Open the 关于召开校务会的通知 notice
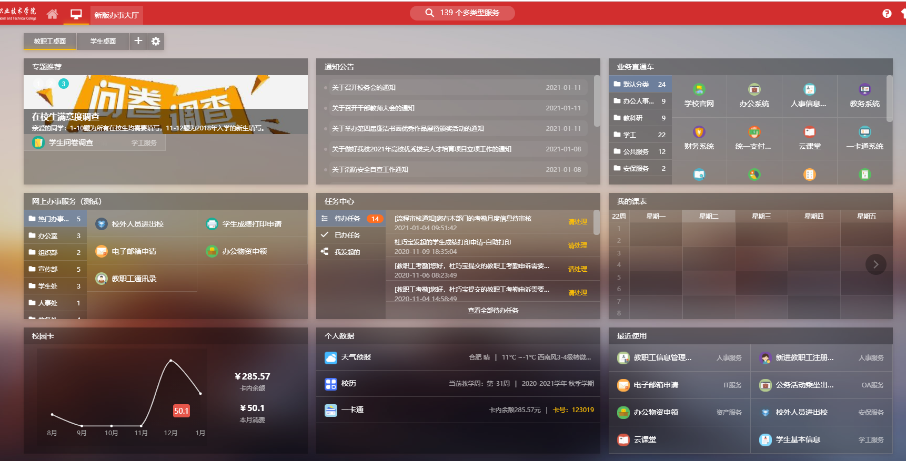 pyautogui.click(x=364, y=88)
